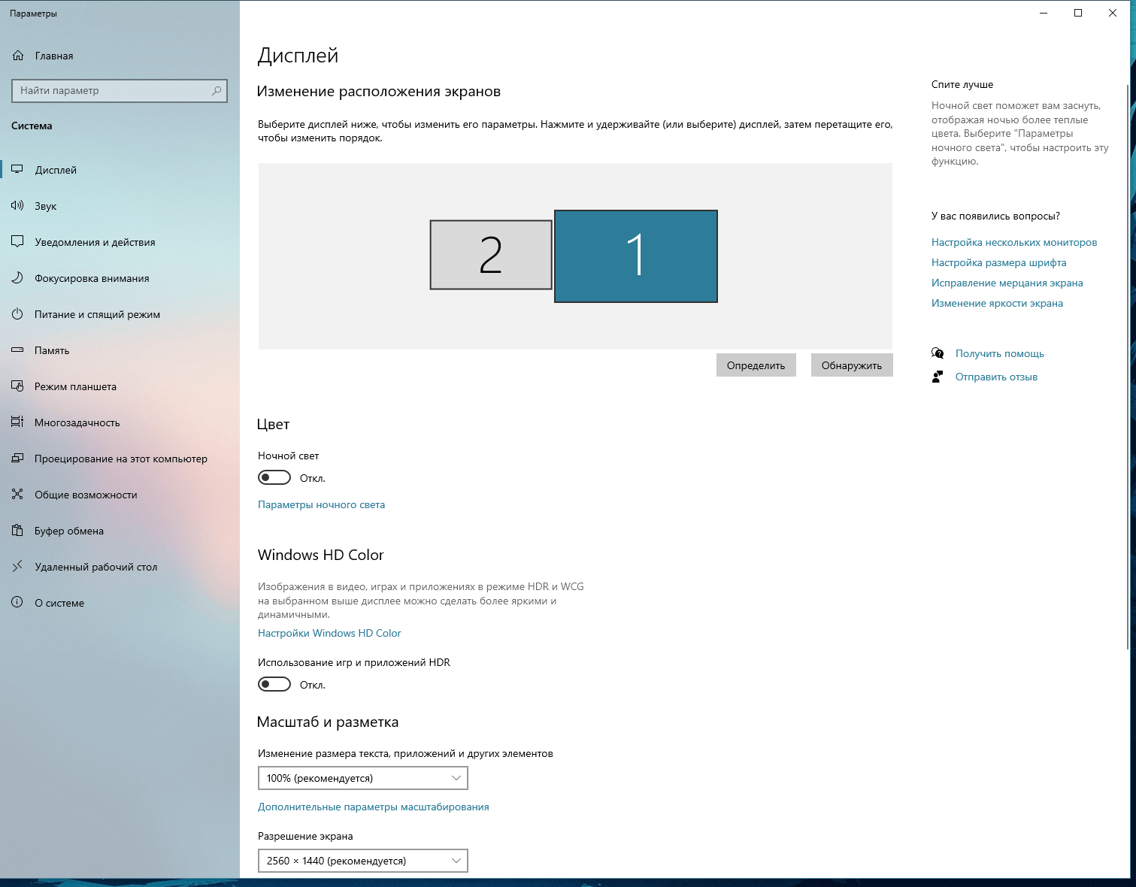Open Многозадачность settings
This screenshot has width=1136, height=887.
pyautogui.click(x=120, y=422)
